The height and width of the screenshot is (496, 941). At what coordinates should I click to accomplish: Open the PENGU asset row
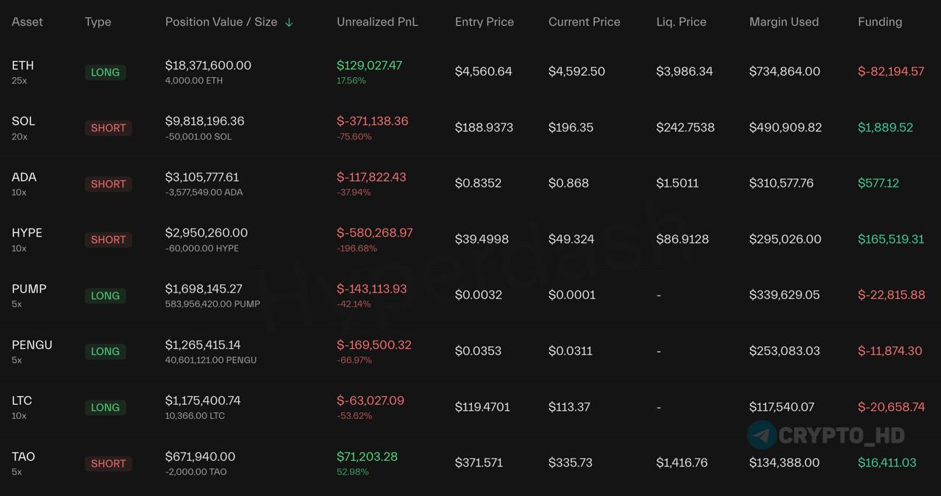tap(470, 351)
